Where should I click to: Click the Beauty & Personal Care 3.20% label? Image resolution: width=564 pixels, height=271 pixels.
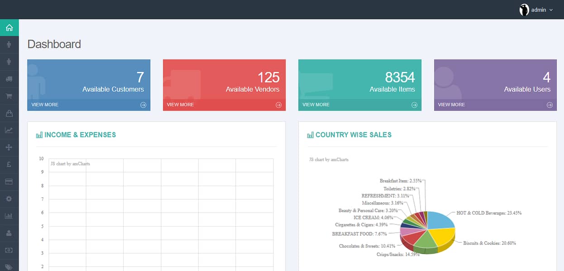tap(368, 210)
